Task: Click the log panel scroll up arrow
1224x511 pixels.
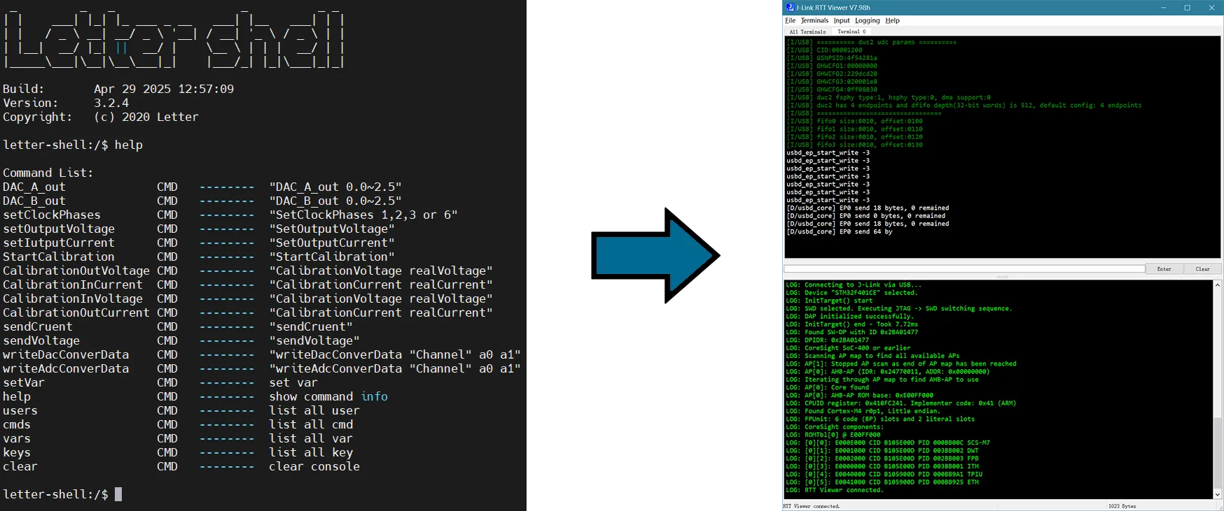Action: [x=1217, y=285]
